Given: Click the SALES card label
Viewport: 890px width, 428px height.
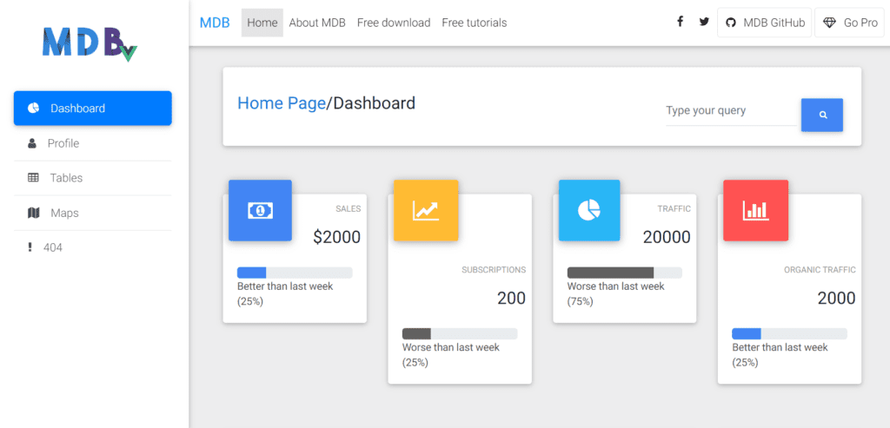Looking at the screenshot, I should click(x=348, y=209).
